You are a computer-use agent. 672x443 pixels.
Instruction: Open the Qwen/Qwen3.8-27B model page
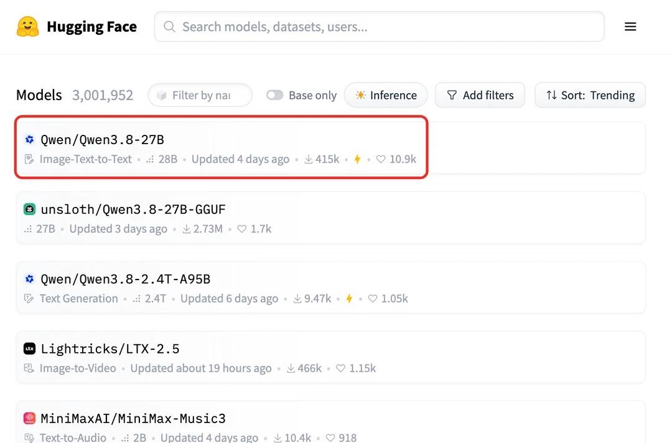tap(102, 140)
